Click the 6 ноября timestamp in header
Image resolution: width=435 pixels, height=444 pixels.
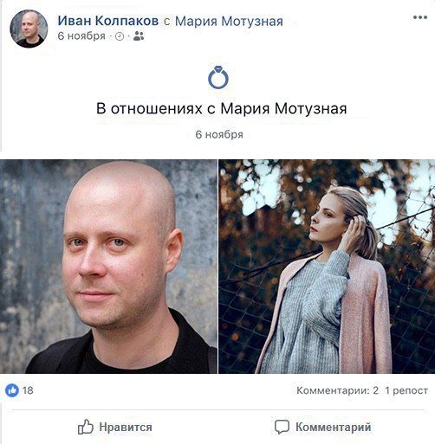click(x=81, y=36)
